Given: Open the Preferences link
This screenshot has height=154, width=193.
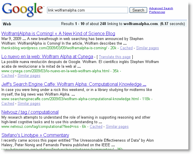Looking at the screenshot, I should 157,12.
